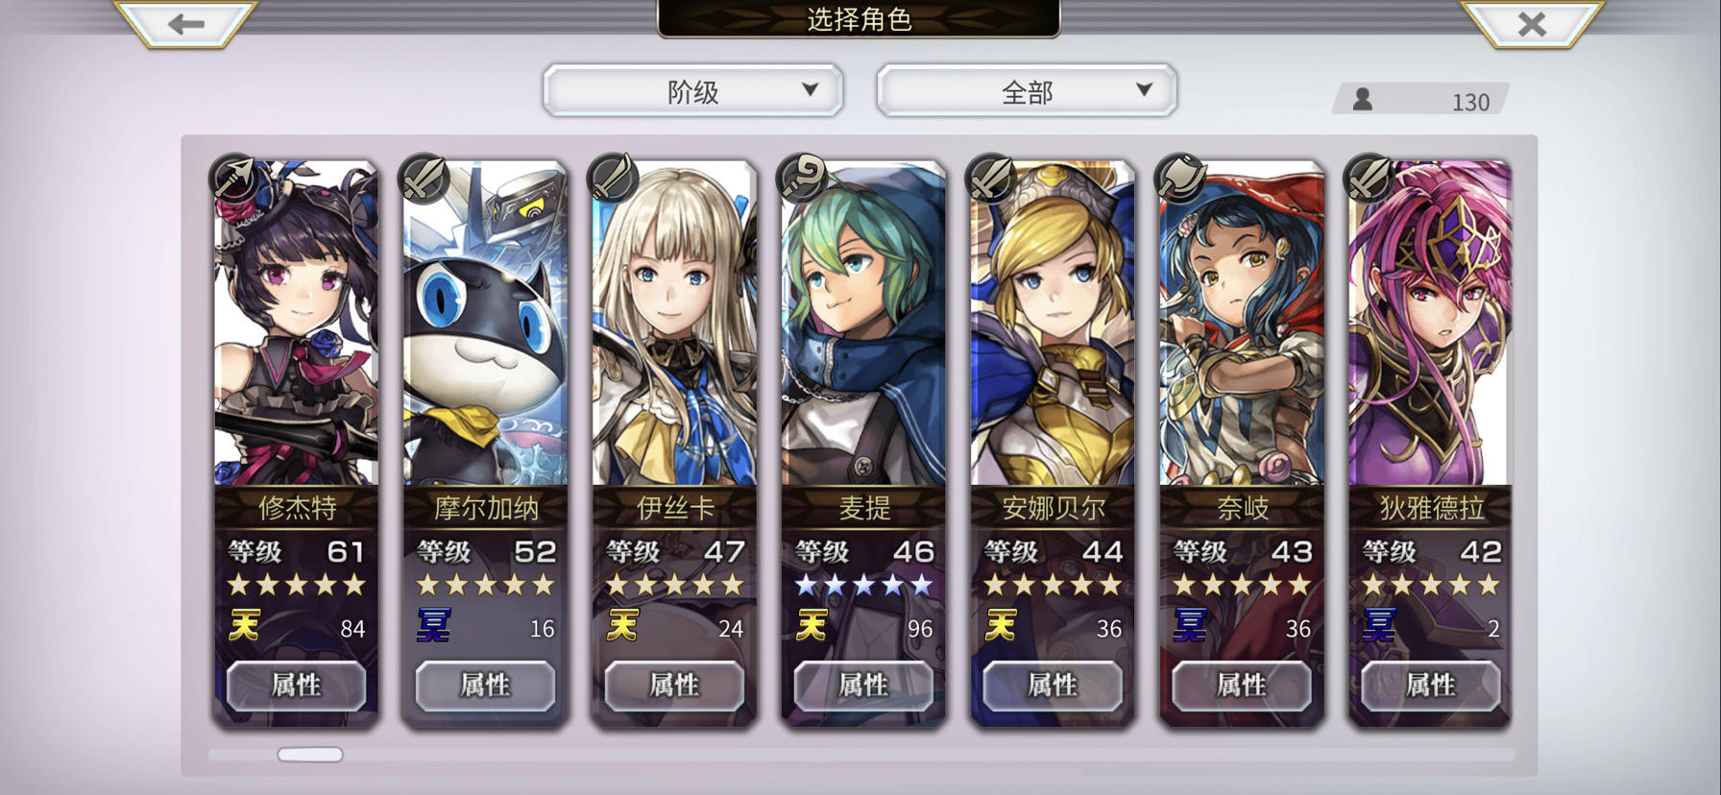
Task: Click the arrow of the 全部 dropdown
Action: (x=1144, y=89)
